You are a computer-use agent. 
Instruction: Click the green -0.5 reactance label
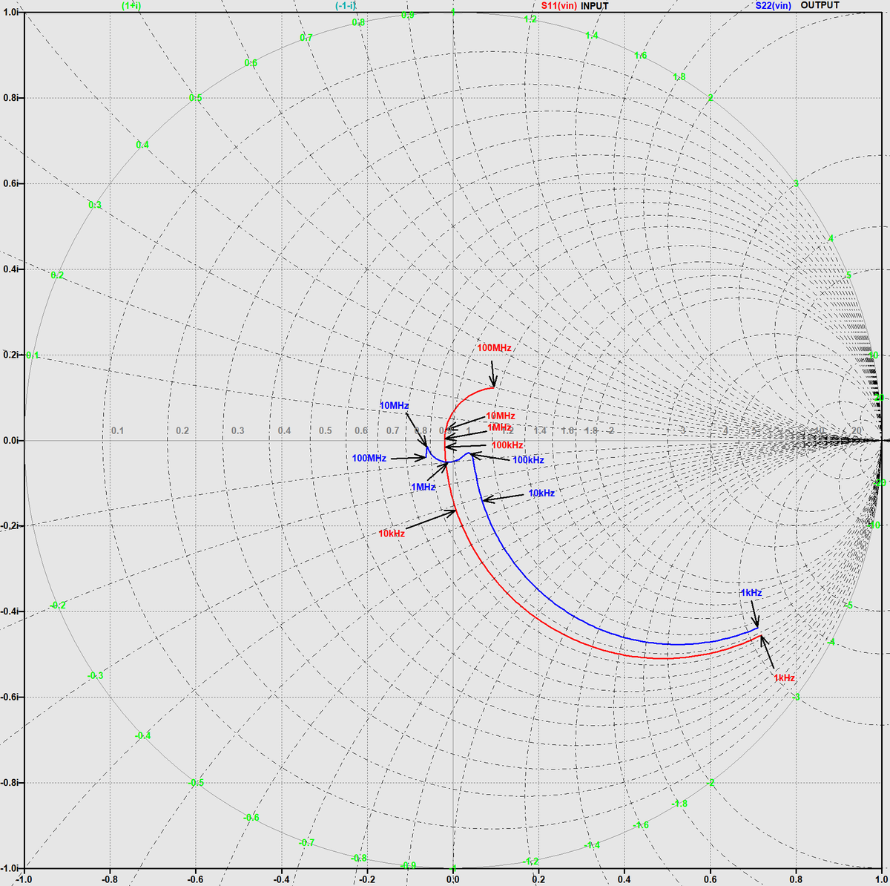pos(196,783)
